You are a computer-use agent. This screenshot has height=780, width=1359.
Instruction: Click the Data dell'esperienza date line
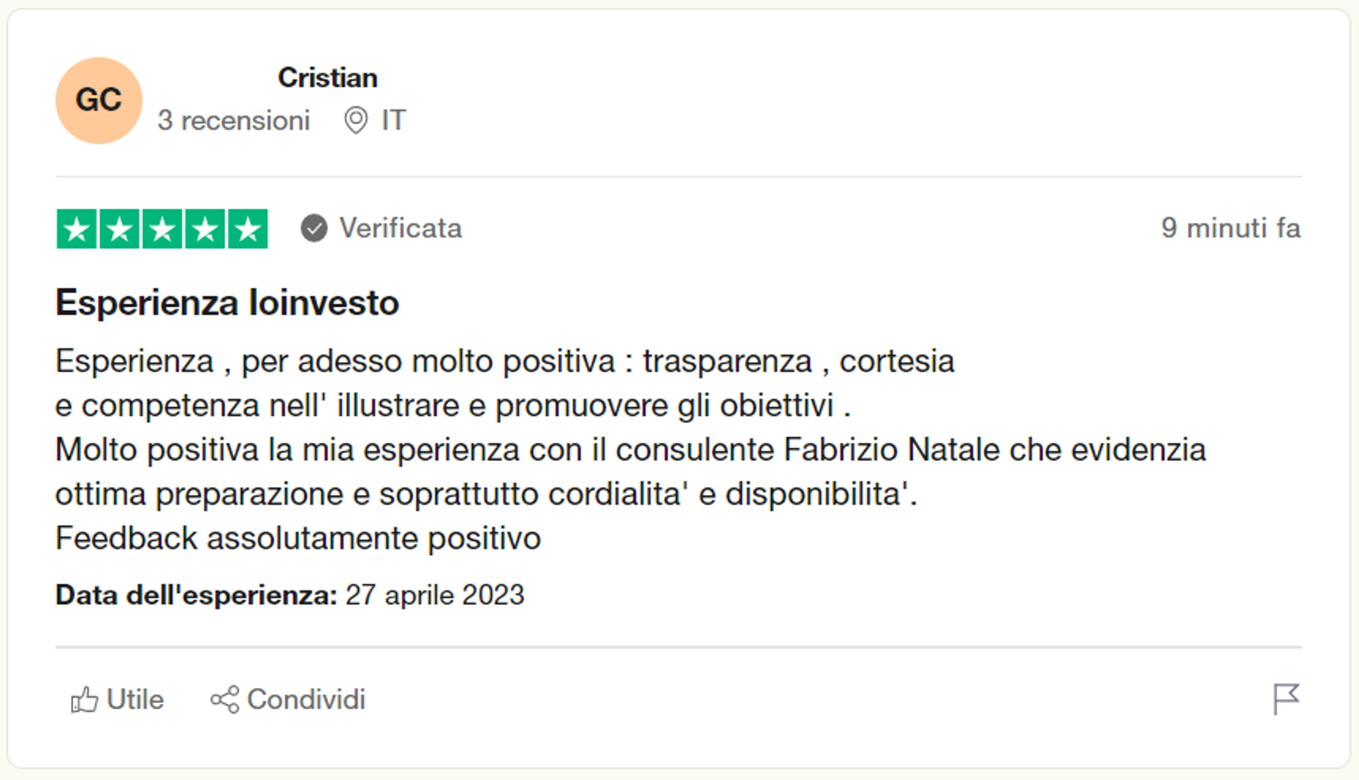coord(290,595)
